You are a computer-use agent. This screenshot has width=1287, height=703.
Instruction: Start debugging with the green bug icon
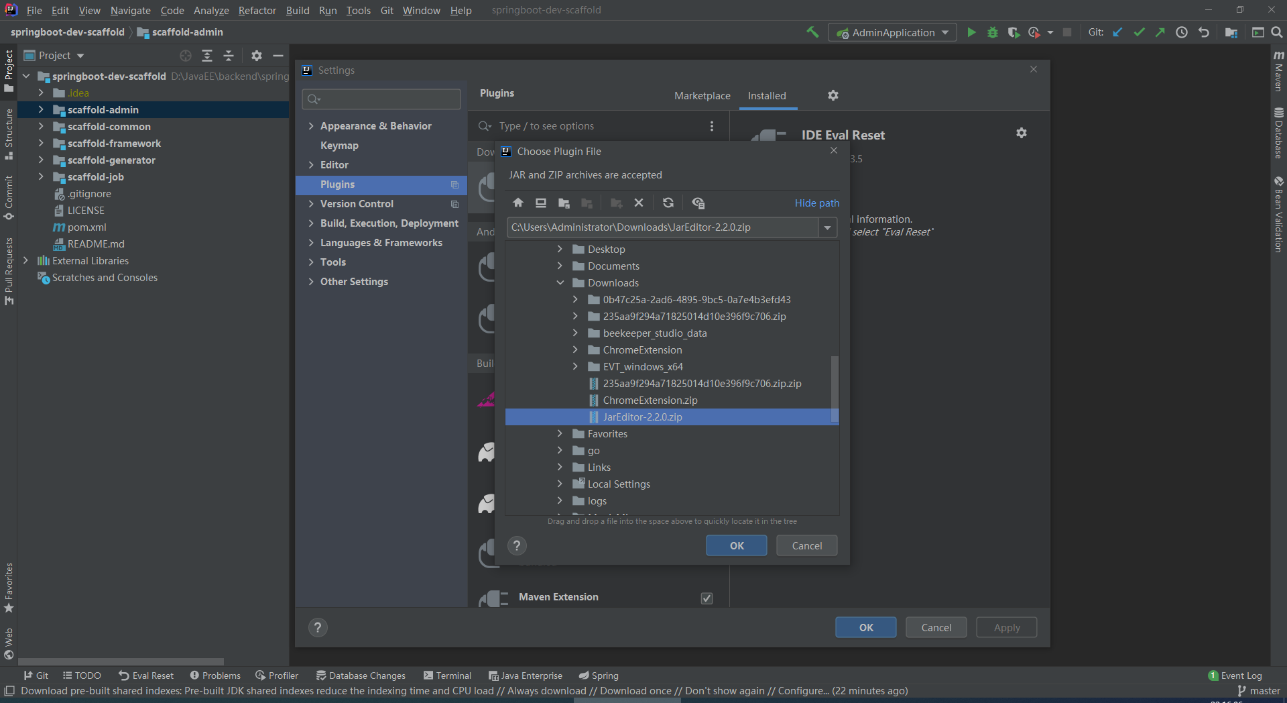(x=992, y=32)
